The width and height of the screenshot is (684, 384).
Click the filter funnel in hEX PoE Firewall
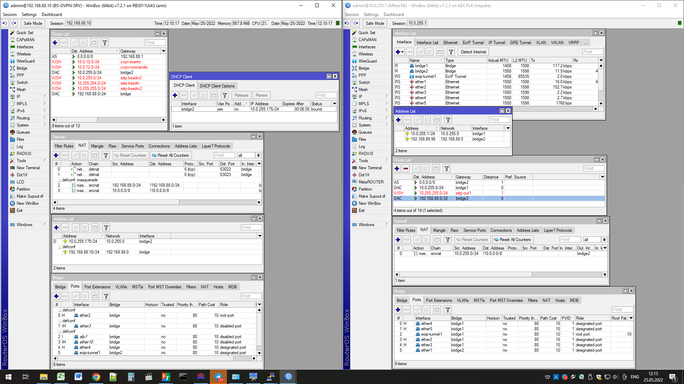tap(447, 240)
